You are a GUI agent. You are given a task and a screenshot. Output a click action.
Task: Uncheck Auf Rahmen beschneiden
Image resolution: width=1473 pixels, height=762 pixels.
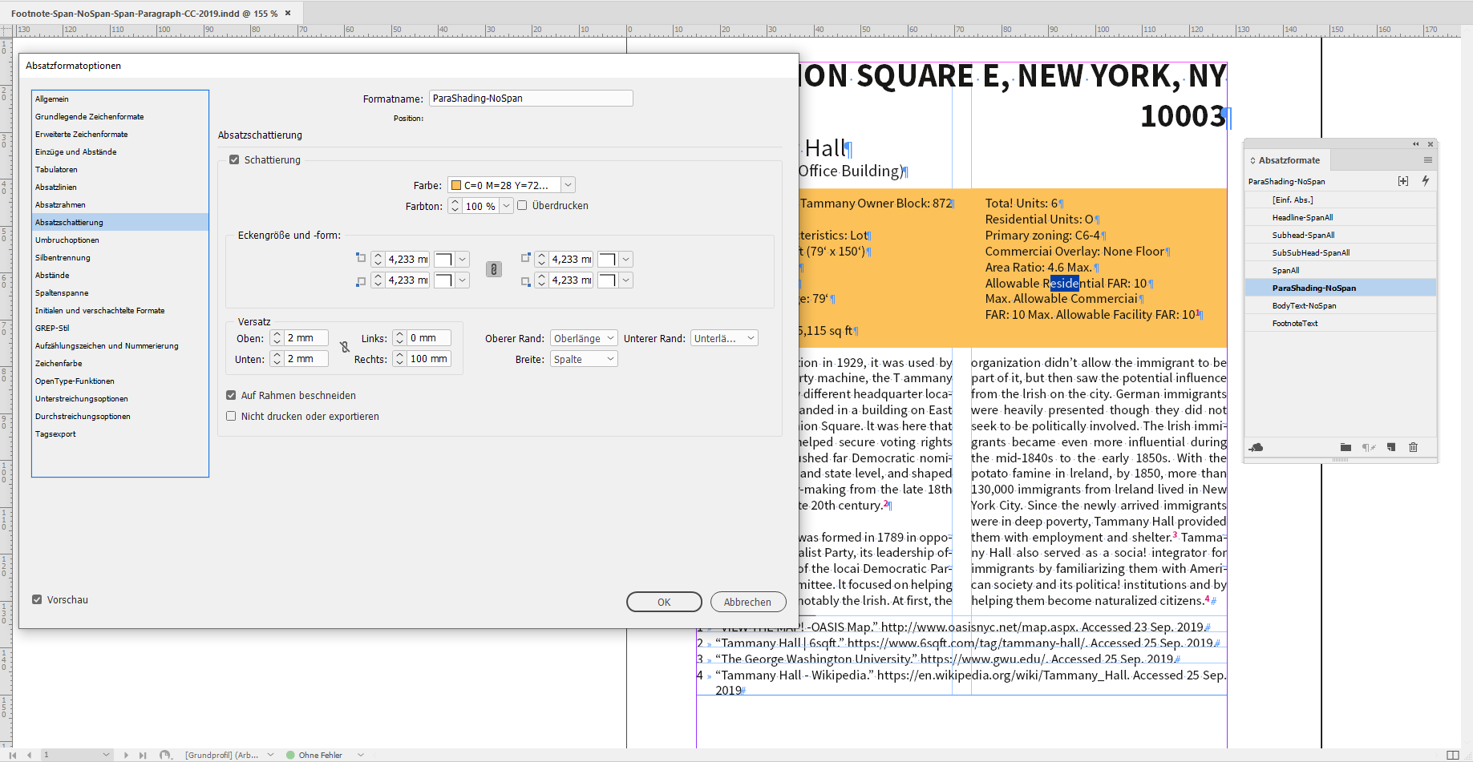click(x=231, y=394)
